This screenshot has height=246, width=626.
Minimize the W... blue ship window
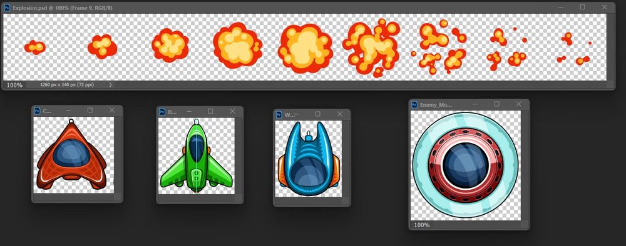click(296, 114)
